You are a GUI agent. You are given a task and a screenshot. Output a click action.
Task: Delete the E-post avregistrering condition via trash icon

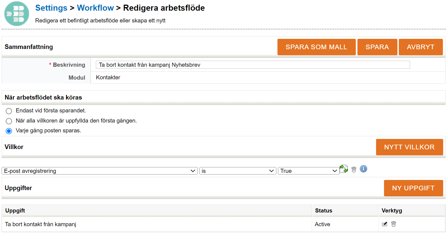(354, 170)
